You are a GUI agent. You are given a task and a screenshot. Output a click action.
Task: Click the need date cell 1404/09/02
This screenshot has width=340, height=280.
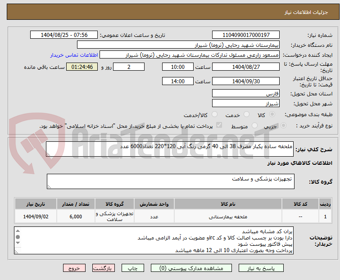pos(36,217)
